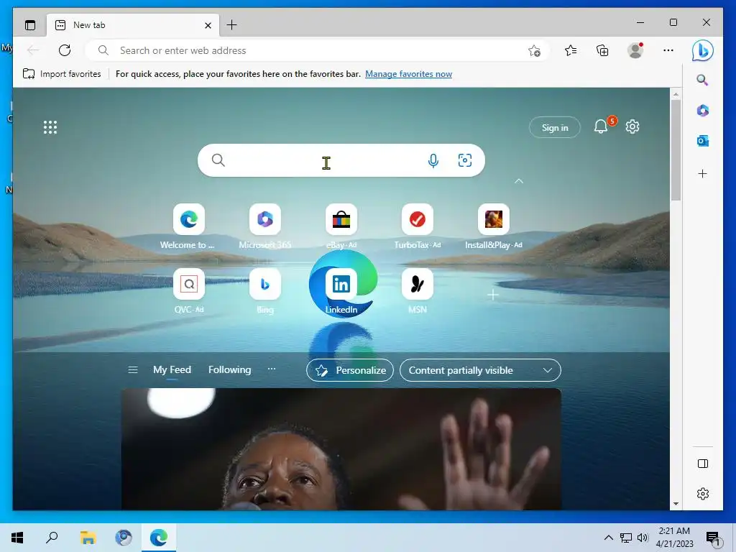Open the news story image card
Image resolution: width=736 pixels, height=552 pixels.
click(x=341, y=449)
